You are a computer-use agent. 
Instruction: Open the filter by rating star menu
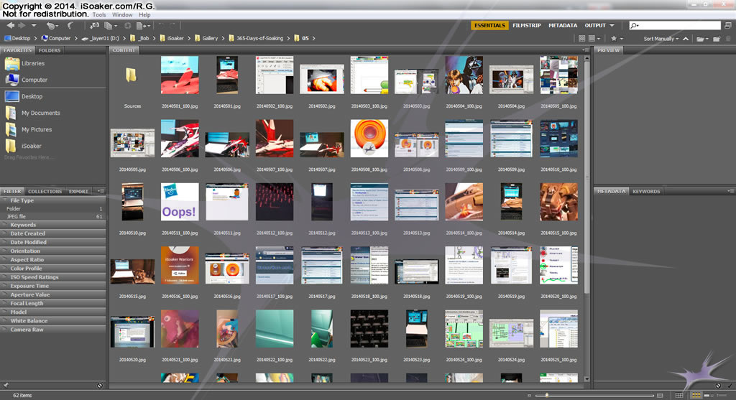617,39
